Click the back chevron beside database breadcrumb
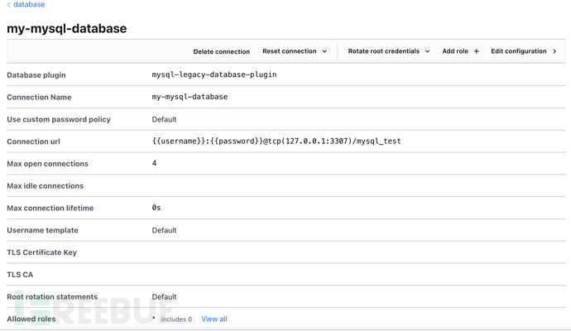Viewport: 571px width, 331px height. pos(9,5)
